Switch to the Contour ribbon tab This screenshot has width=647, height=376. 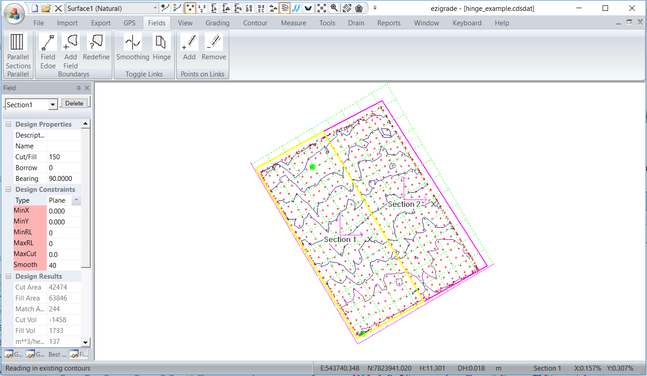(x=255, y=23)
